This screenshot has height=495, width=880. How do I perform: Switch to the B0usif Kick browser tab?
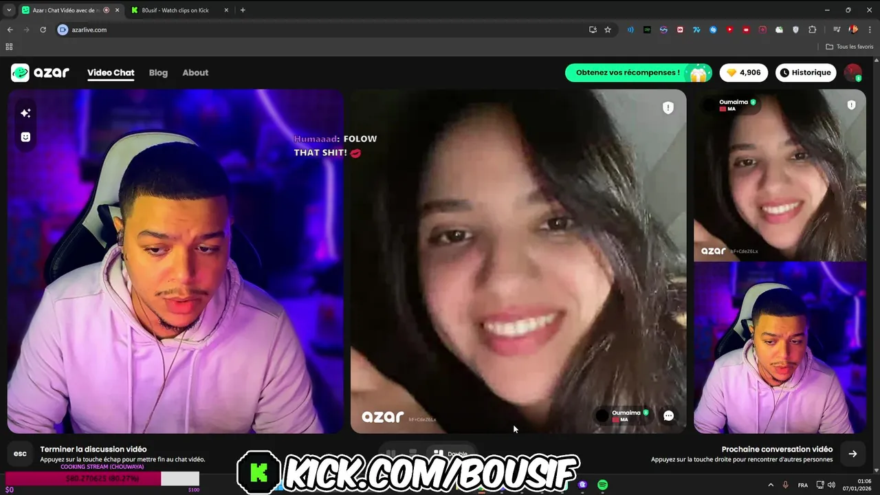(180, 10)
